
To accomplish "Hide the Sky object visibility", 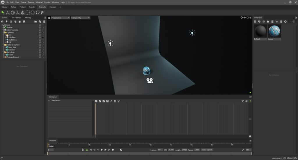I will 42,35.
